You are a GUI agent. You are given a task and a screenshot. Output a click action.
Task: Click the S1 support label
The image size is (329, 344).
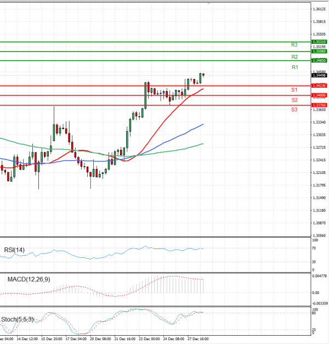pyautogui.click(x=294, y=89)
